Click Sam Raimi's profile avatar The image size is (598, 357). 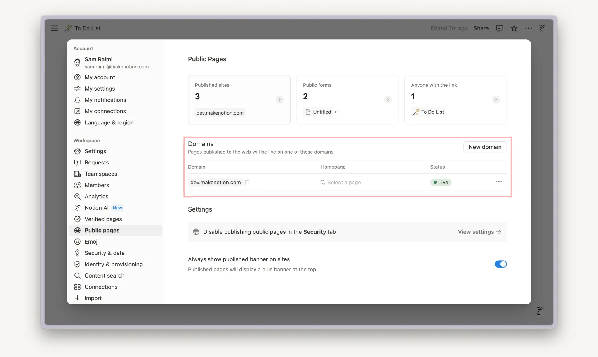coord(77,63)
